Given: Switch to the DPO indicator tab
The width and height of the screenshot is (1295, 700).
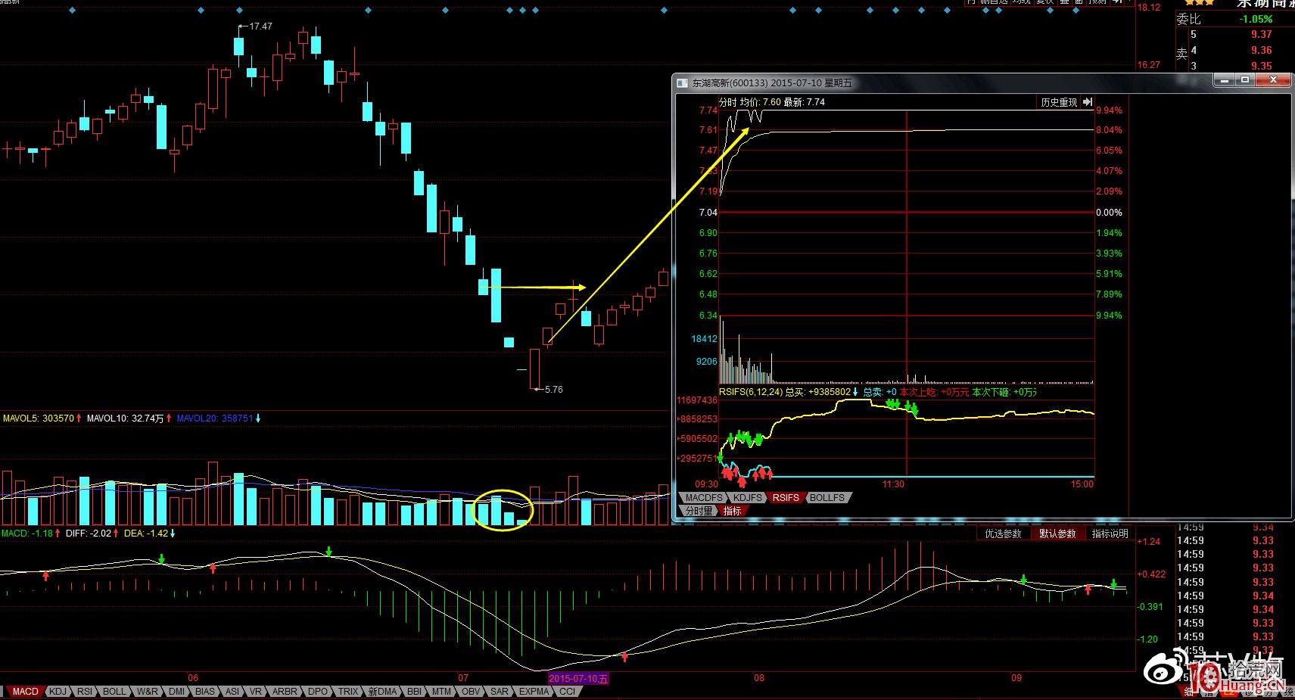Looking at the screenshot, I should (318, 692).
